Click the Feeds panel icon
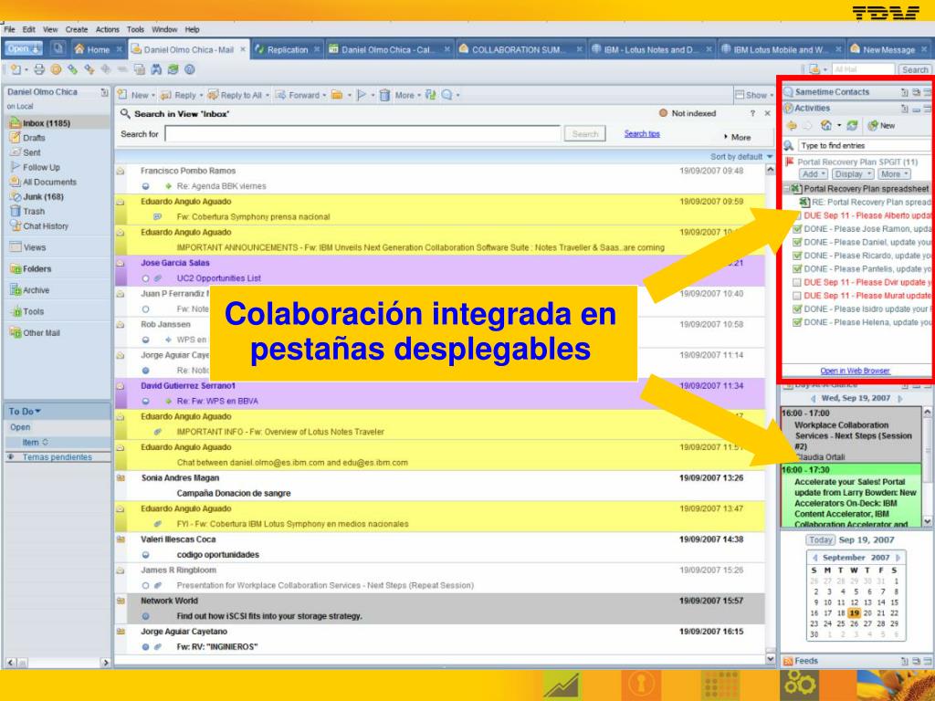This screenshot has width=935, height=701. click(x=788, y=661)
